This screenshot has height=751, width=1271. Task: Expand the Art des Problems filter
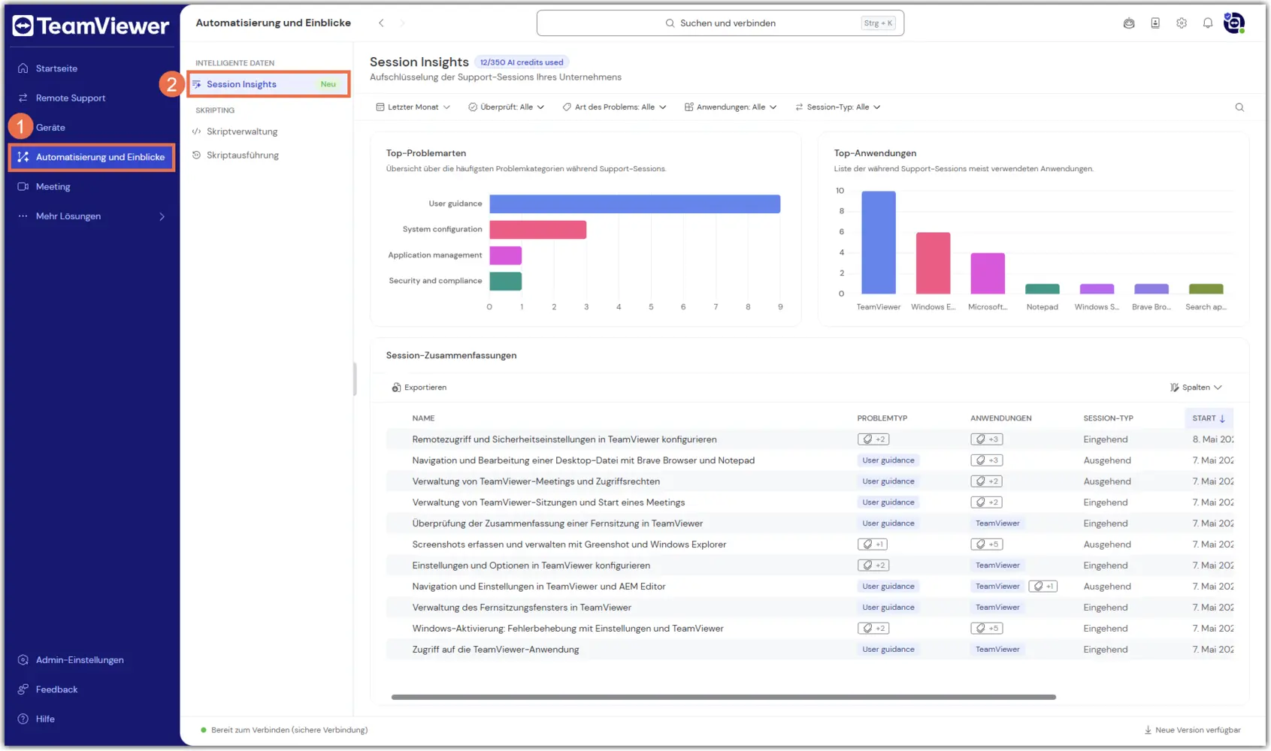(614, 107)
